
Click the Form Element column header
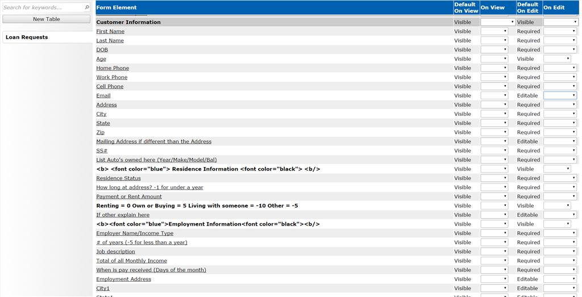click(x=117, y=7)
